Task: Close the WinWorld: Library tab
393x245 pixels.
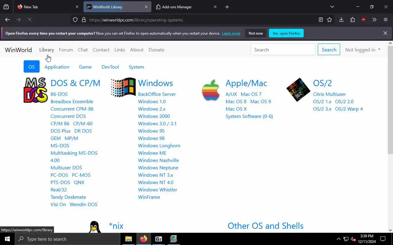Action: [146, 7]
